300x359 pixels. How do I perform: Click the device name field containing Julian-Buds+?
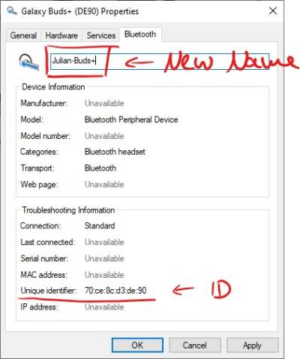160,61
